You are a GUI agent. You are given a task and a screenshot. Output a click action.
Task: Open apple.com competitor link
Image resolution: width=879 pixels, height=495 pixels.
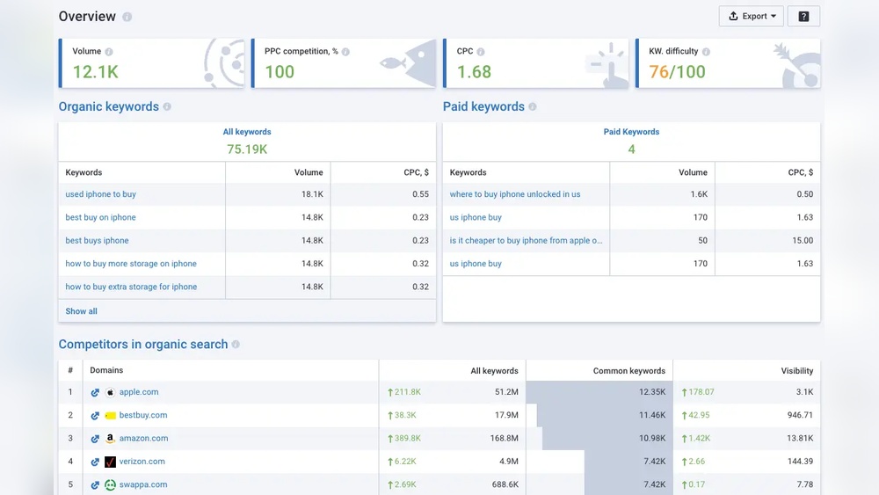[139, 392]
